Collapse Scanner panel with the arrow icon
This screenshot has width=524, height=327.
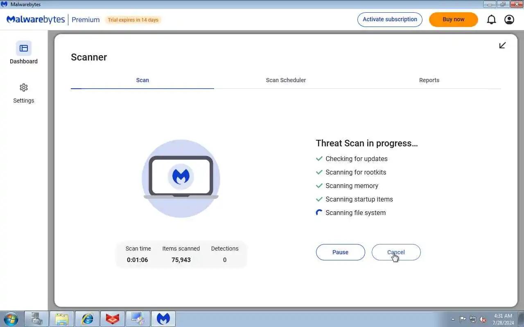[502, 45]
